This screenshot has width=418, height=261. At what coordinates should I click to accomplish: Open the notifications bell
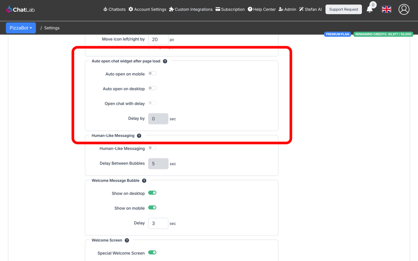370,10
